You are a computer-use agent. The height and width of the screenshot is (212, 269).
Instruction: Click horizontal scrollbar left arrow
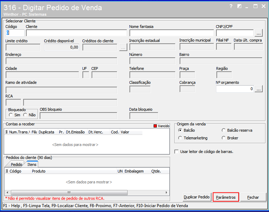click(x=7, y=192)
